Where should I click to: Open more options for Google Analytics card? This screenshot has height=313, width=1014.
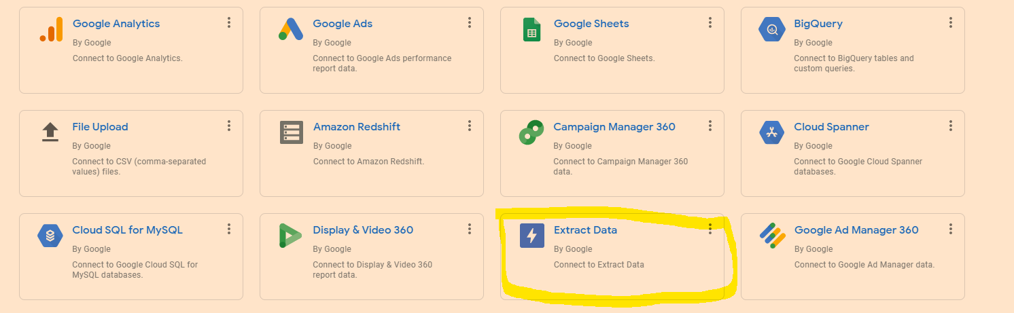point(229,23)
